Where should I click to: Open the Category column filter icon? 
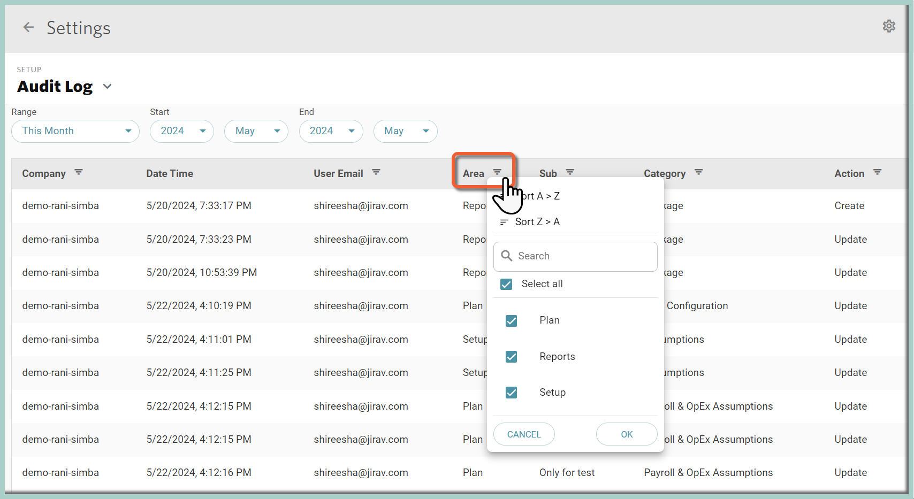pyautogui.click(x=698, y=172)
